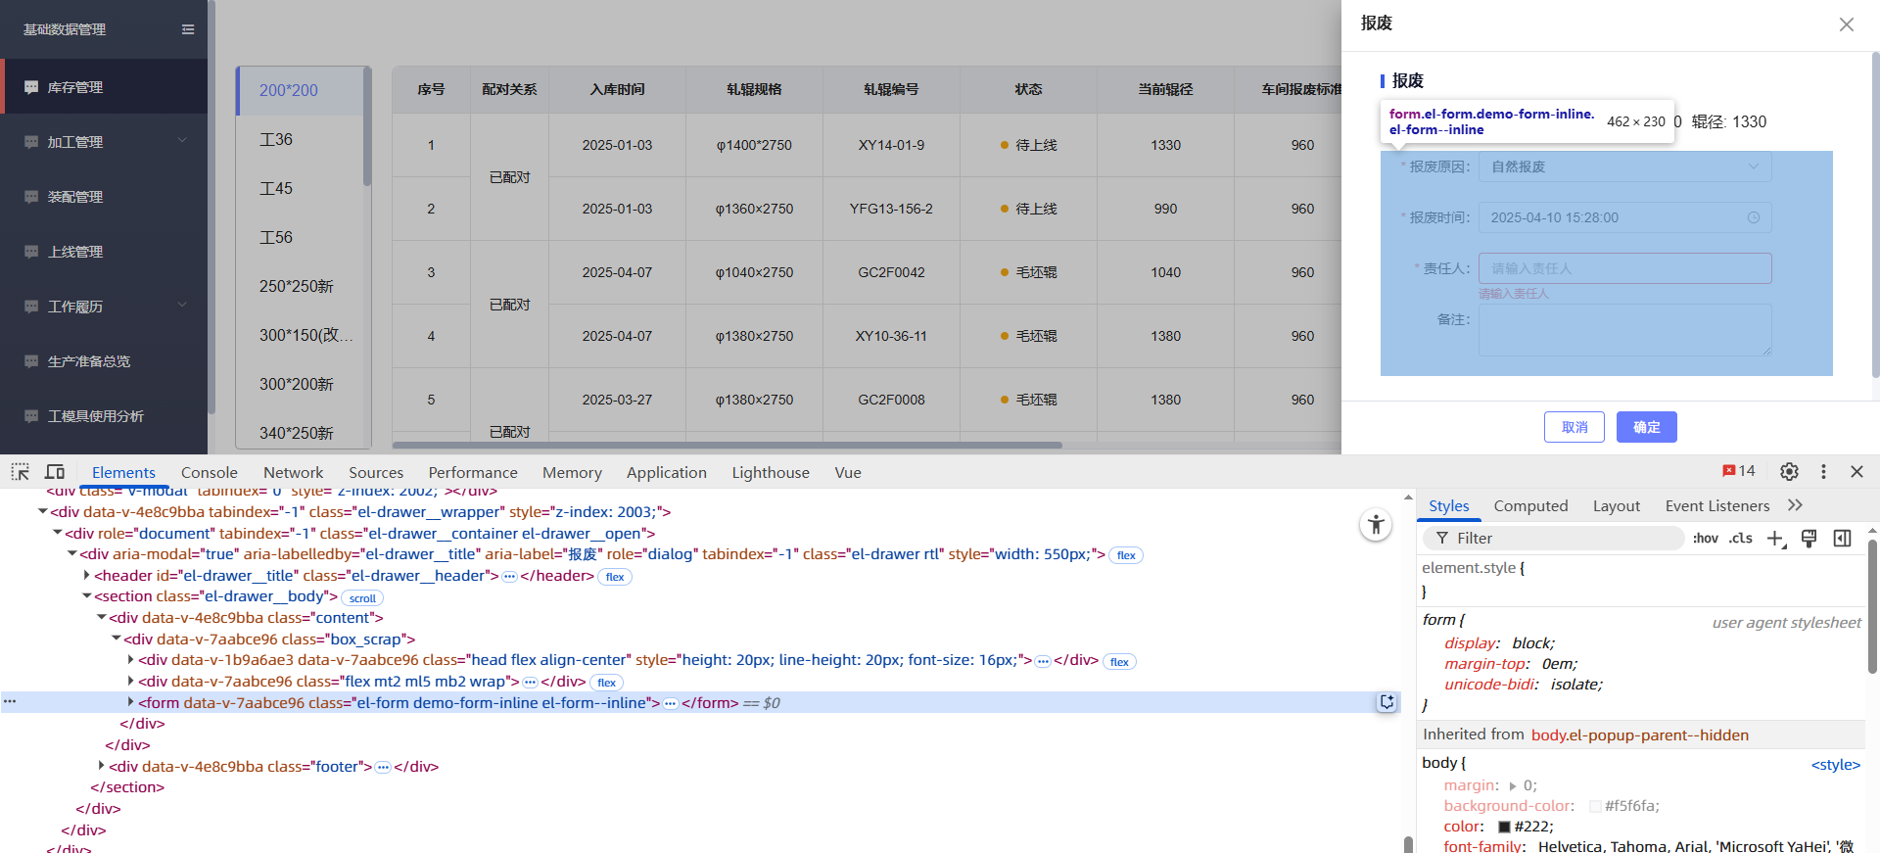
Task: Click the 责任人 input field
Action: click(x=1624, y=268)
